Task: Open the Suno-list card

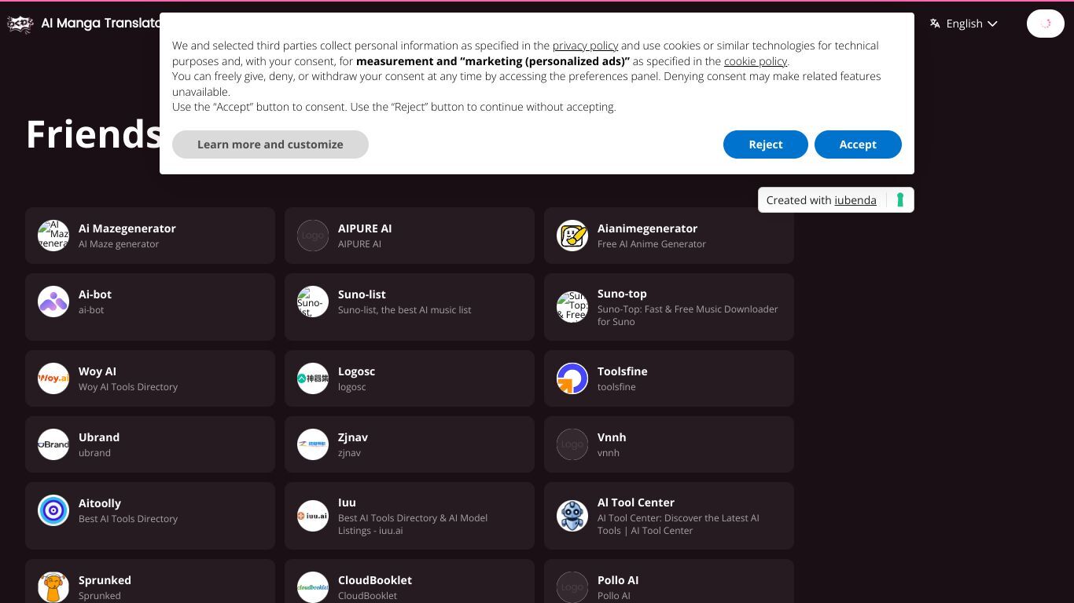Action: coord(410,307)
